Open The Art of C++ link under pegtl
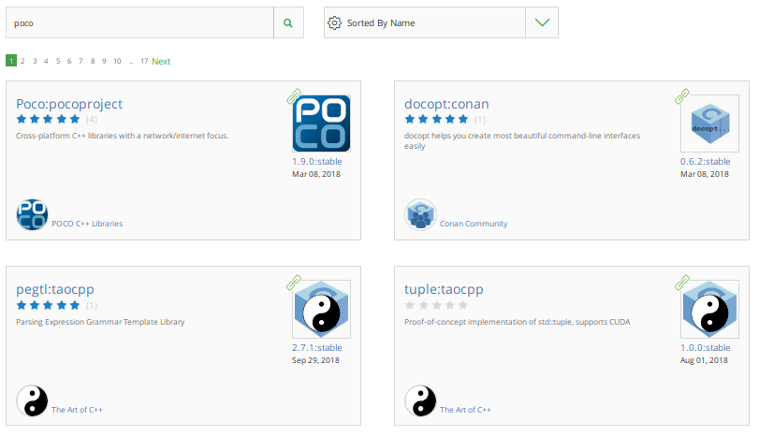The width and height of the screenshot is (759, 436). [x=77, y=410]
